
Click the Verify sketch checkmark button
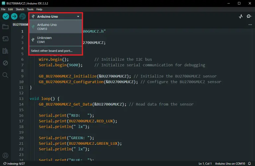(x=6, y=16)
